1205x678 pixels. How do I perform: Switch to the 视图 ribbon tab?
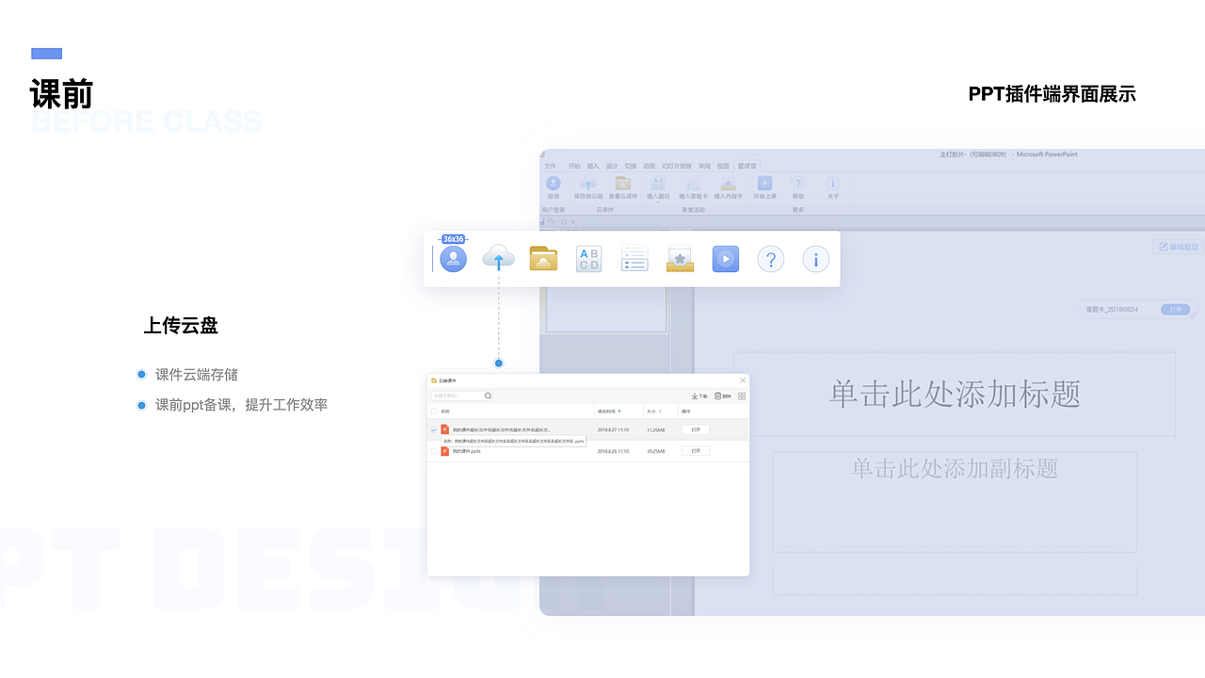(x=723, y=166)
